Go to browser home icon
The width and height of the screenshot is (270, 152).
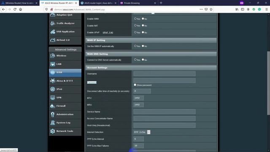(x=21, y=9)
